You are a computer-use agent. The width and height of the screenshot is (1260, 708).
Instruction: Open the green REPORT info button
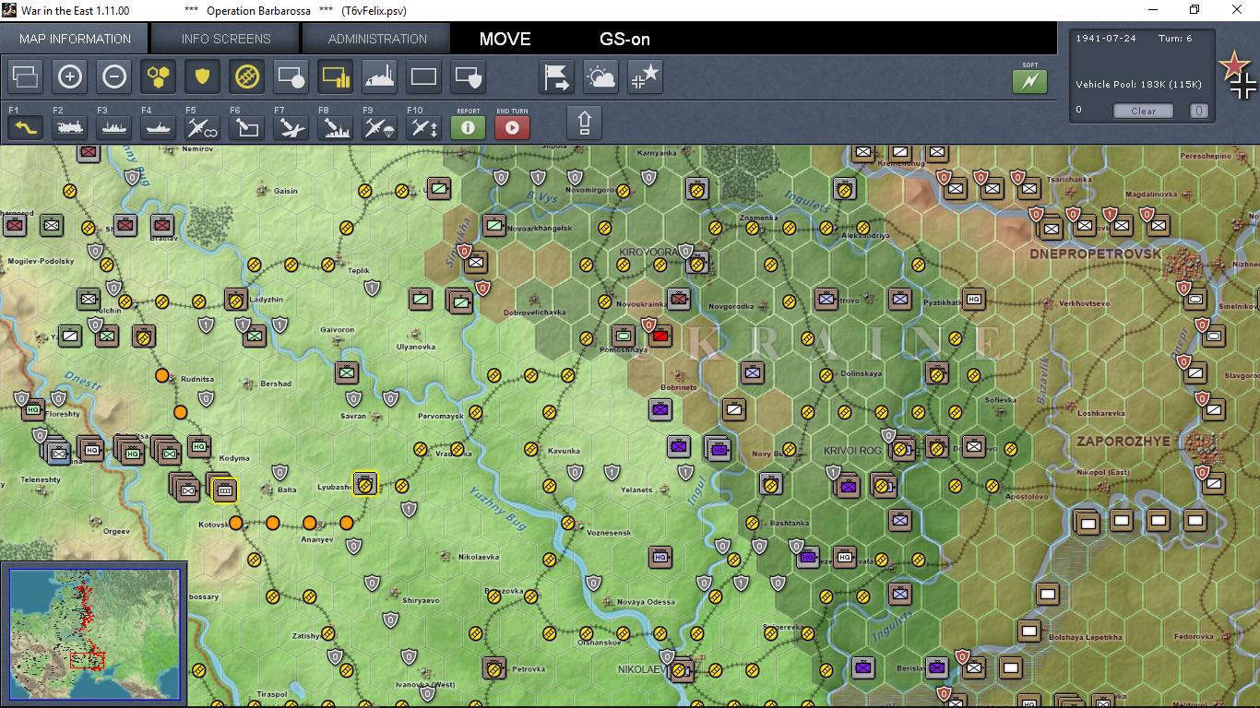(469, 127)
